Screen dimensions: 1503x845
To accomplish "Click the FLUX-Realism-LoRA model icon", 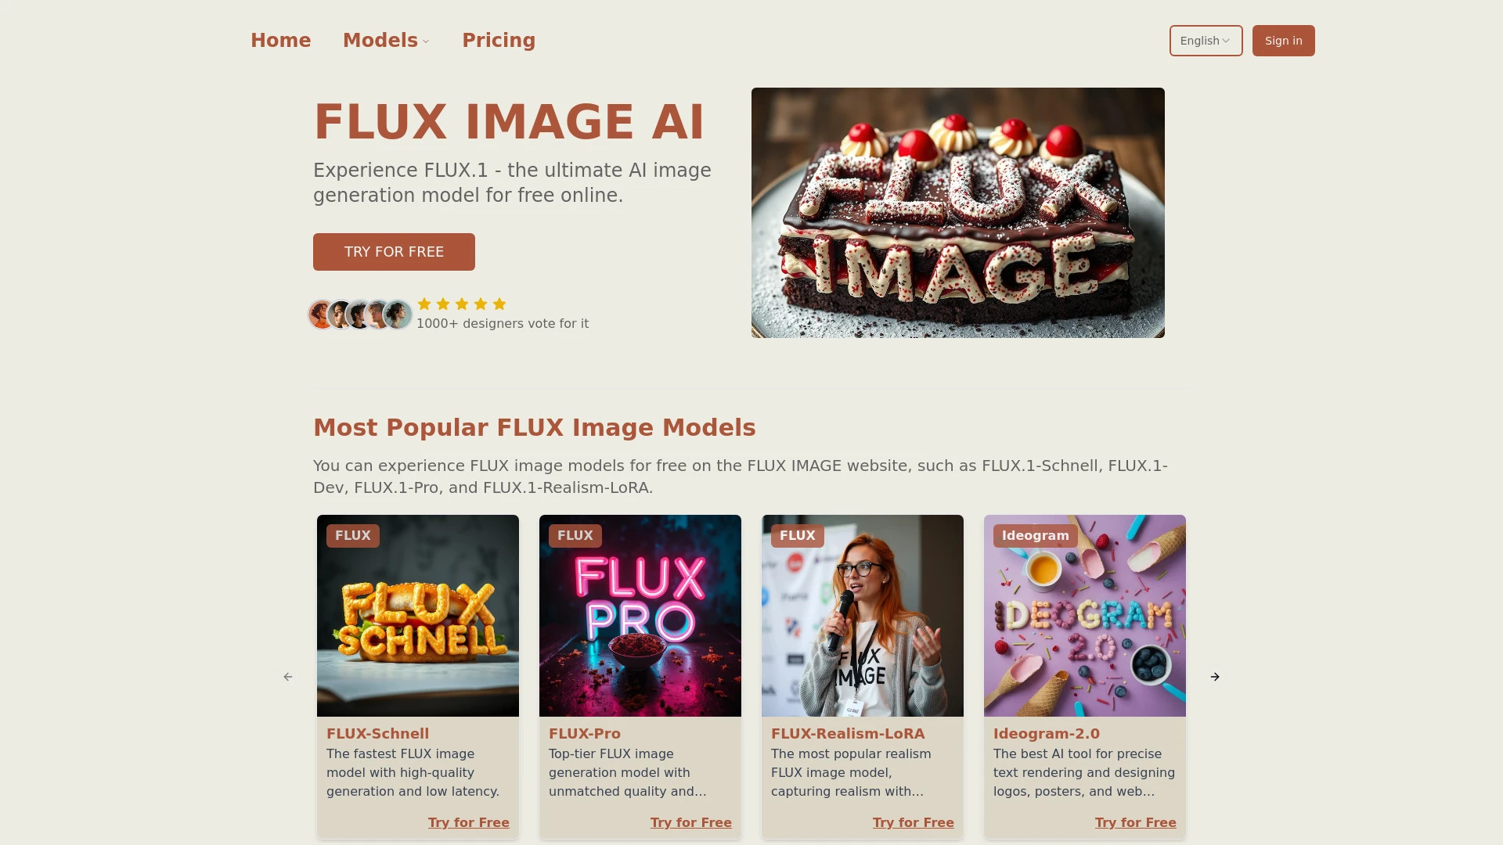I will click(x=862, y=615).
